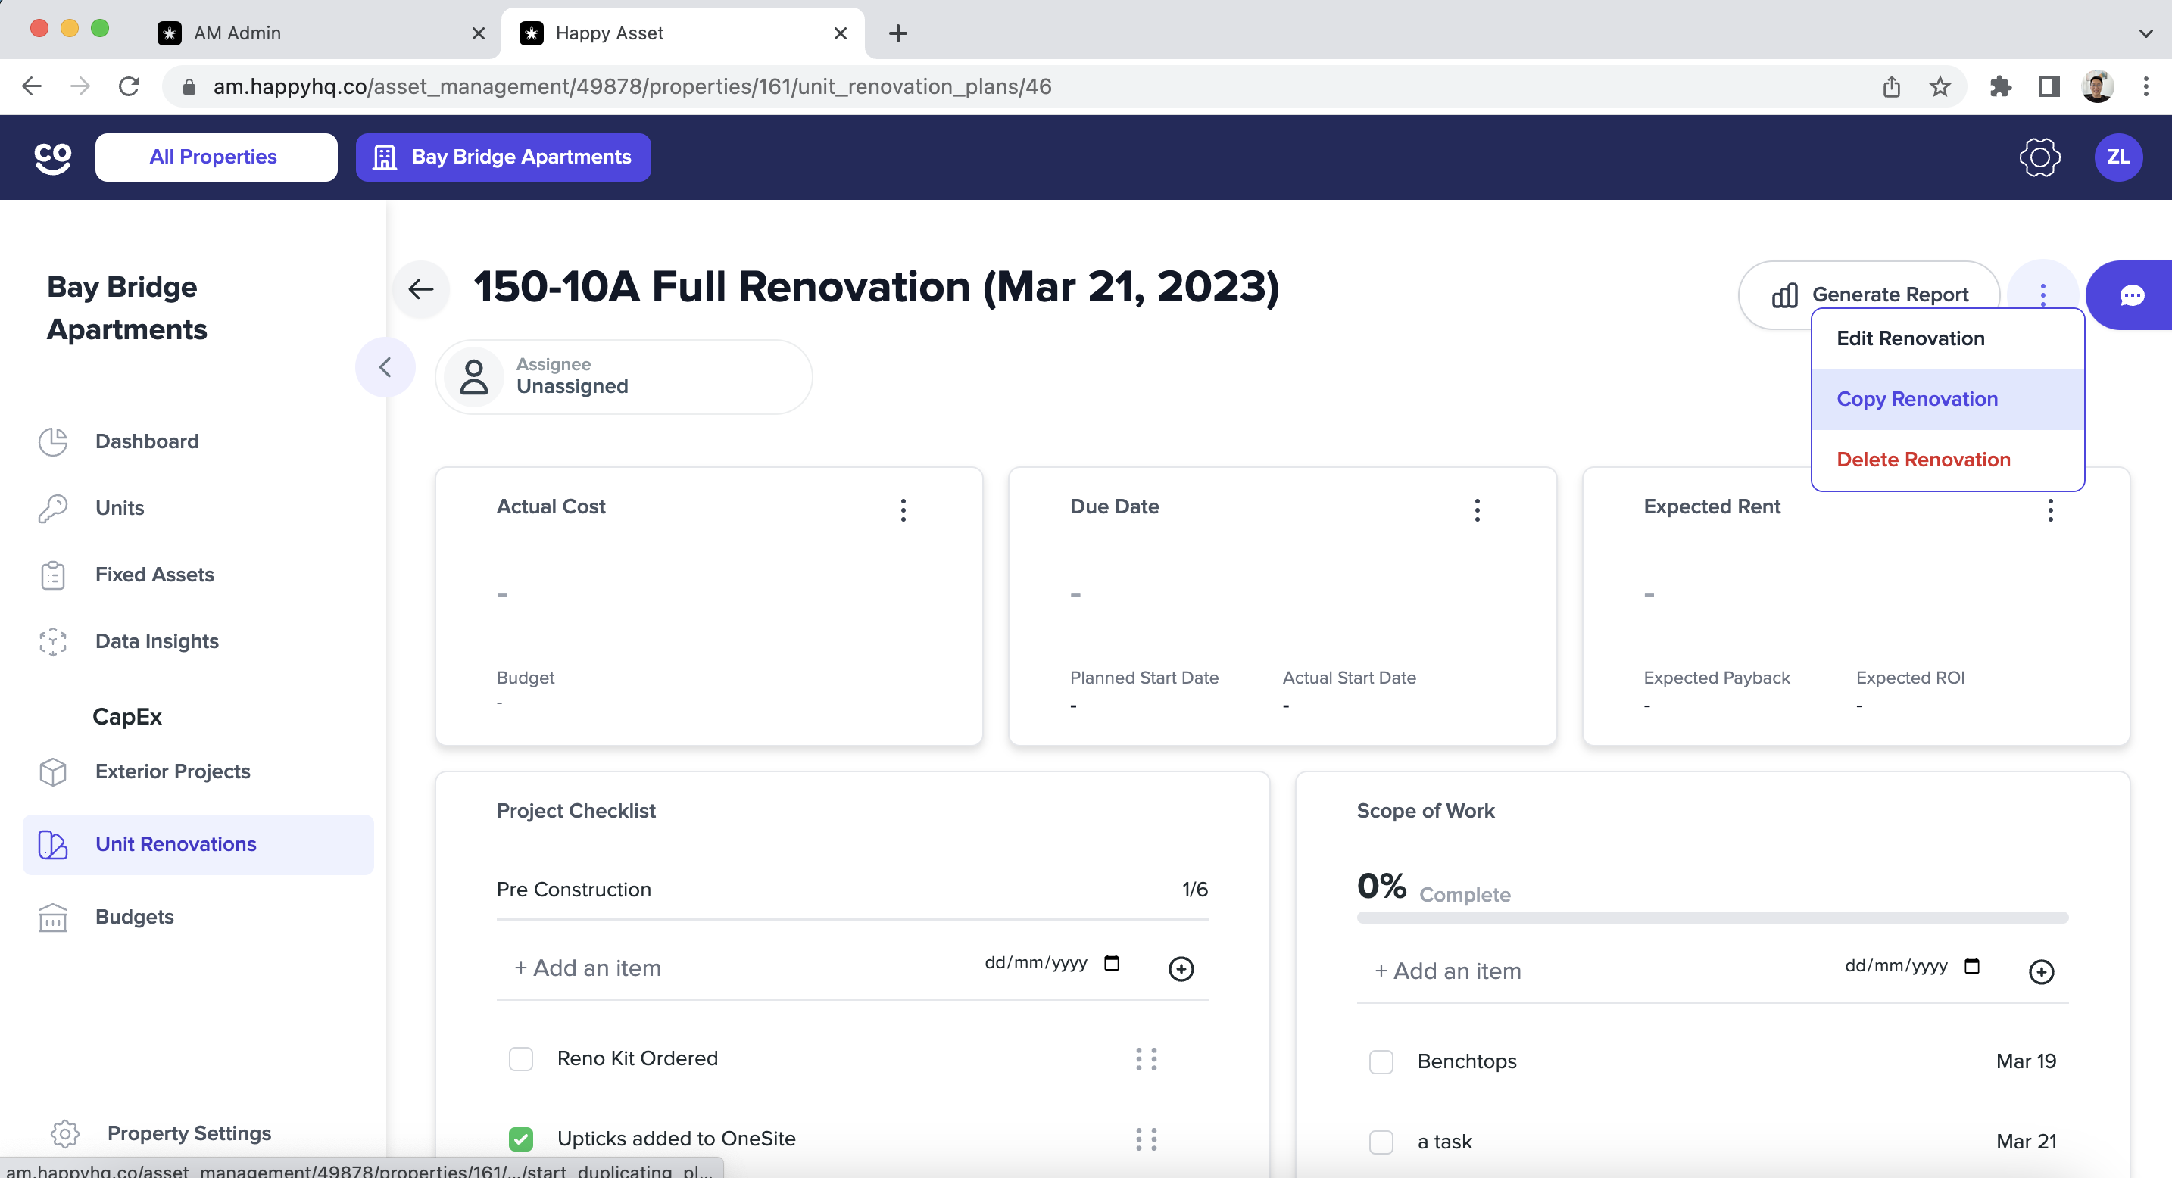The height and width of the screenshot is (1178, 2172).
Task: Click the Scope of Work progress bar
Action: coord(1712,918)
